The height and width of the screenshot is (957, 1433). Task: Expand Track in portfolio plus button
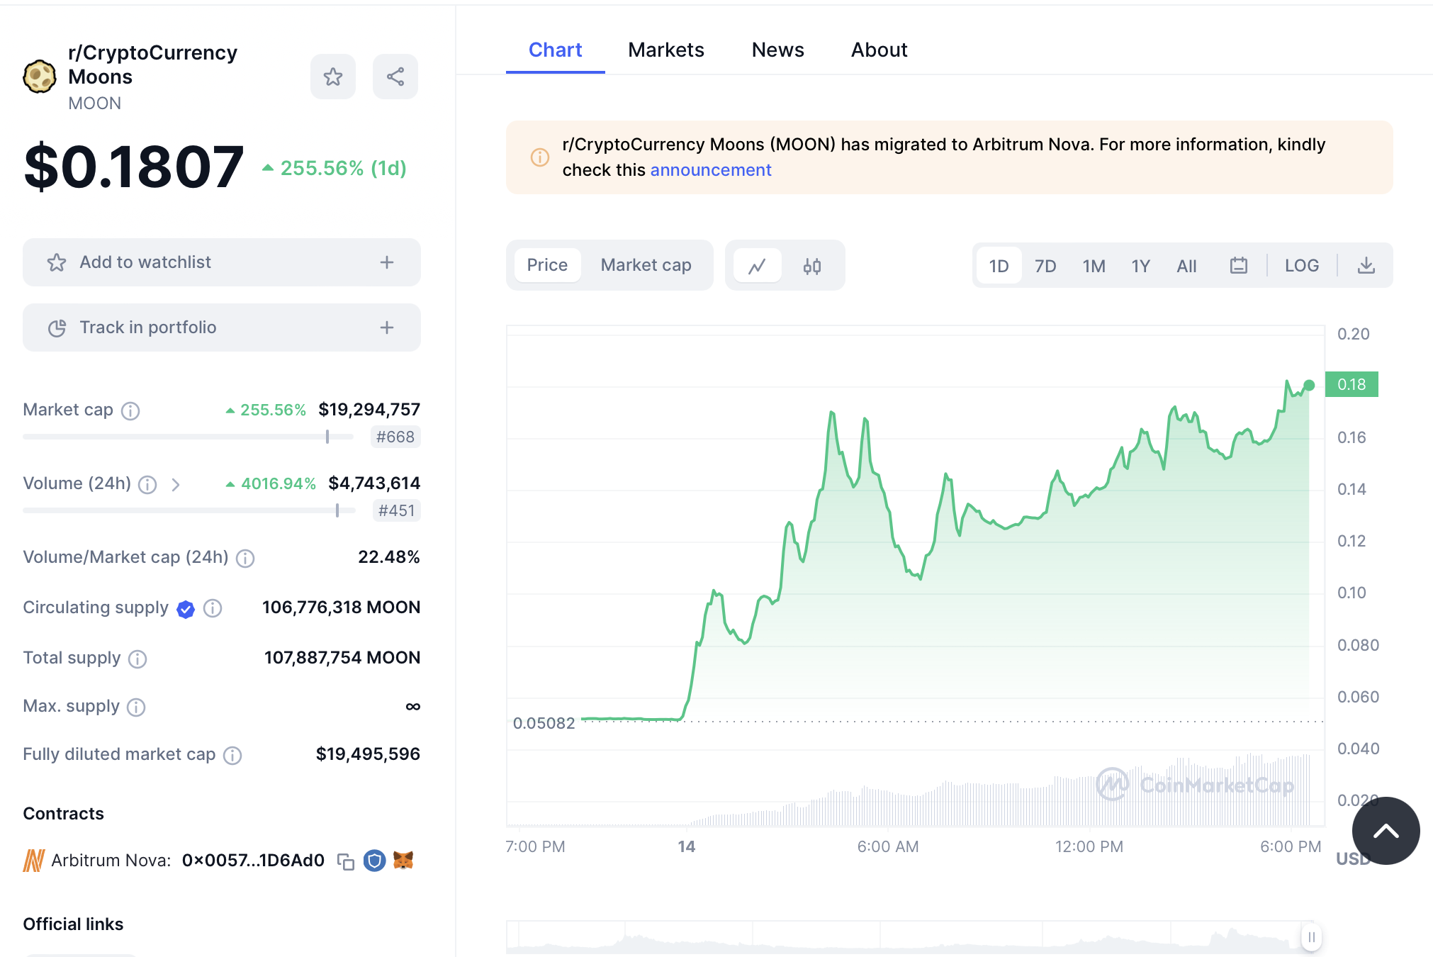coord(387,328)
